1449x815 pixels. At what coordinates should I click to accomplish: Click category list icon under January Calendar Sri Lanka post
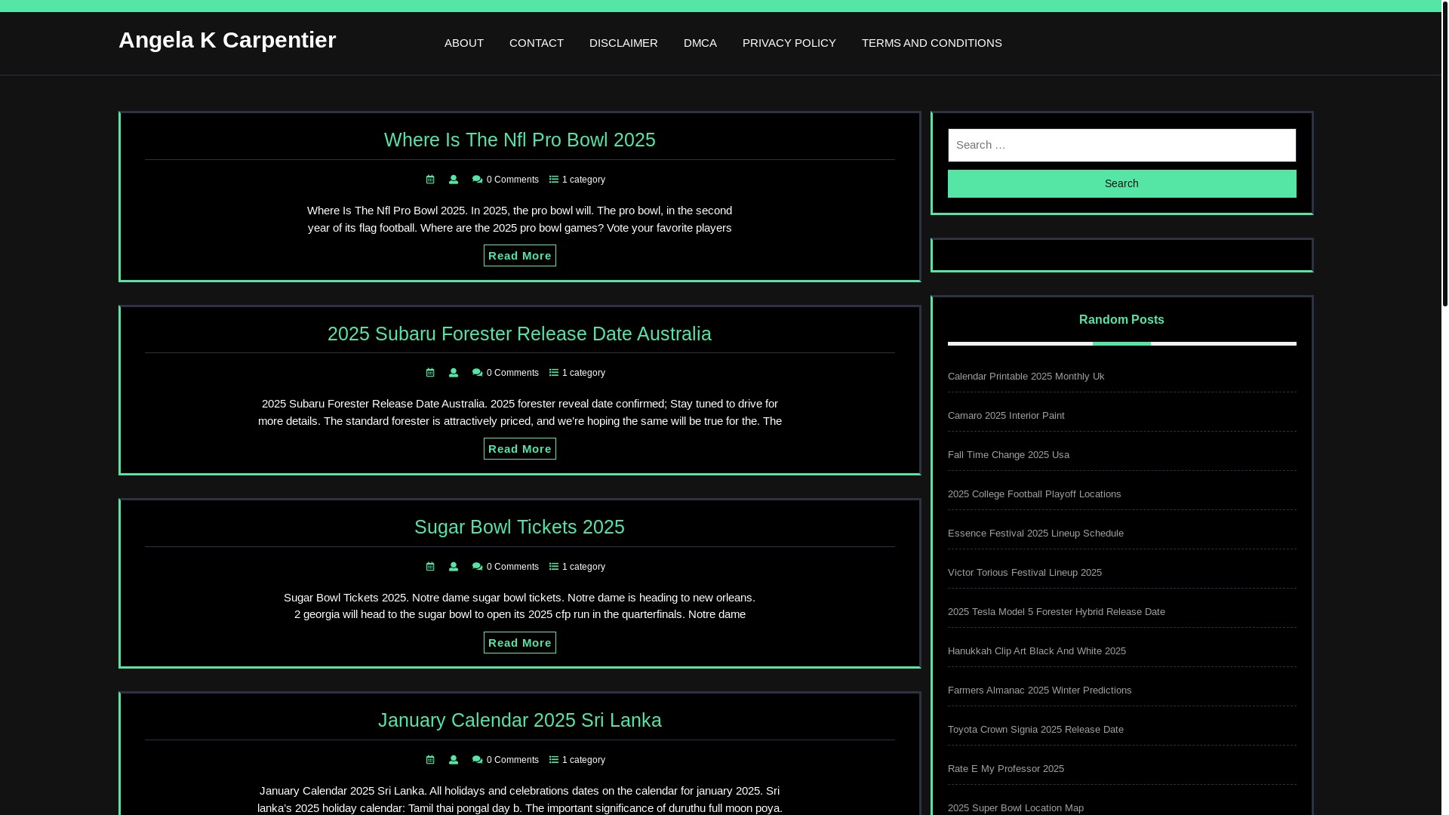[x=554, y=760]
